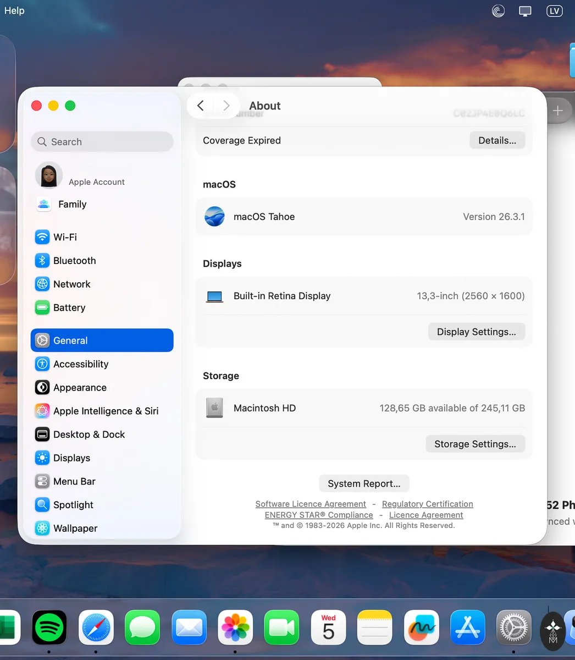This screenshot has width=575, height=660.
Task: Open App Store in the Dock
Action: click(468, 628)
